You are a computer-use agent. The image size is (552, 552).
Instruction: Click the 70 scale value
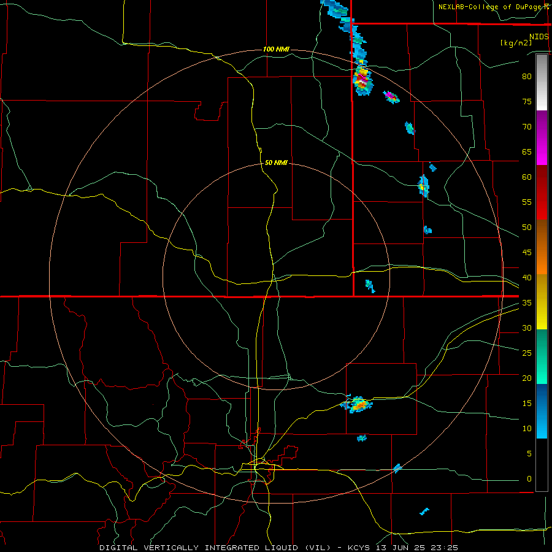pyautogui.click(x=527, y=127)
